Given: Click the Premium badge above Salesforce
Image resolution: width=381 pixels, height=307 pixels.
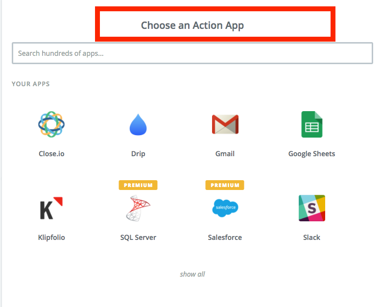Looking at the screenshot, I should click(225, 185).
